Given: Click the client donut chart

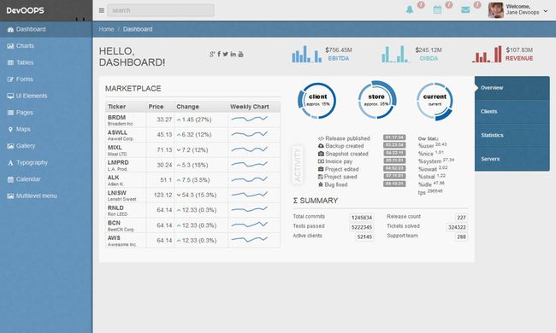Looking at the screenshot, I should click(x=317, y=101).
